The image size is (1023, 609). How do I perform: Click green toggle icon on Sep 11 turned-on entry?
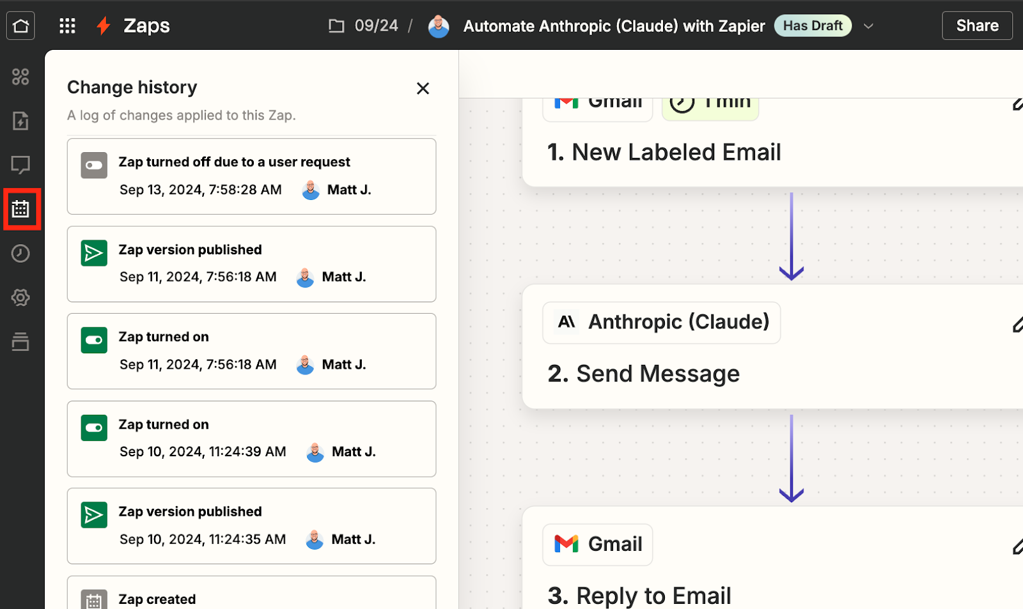point(94,340)
